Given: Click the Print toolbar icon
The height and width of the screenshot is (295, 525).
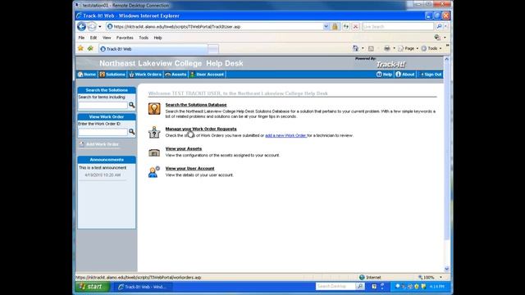Looking at the screenshot, I should pyautogui.click(x=387, y=48).
